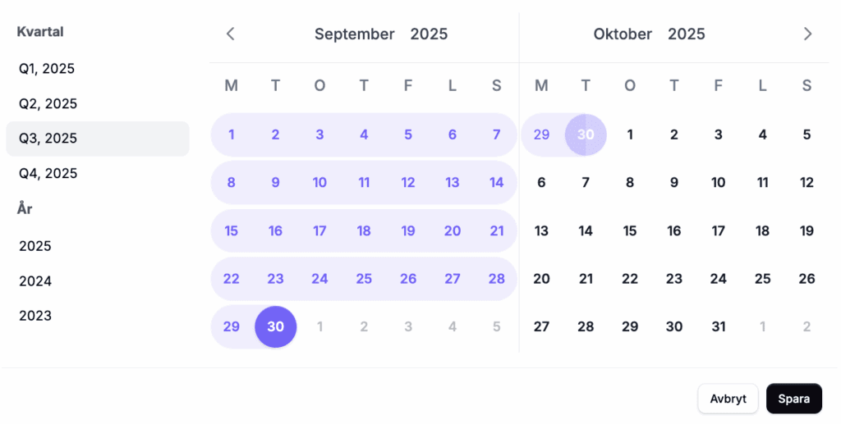The image size is (841, 424).
Task: Pick September 15 in the calendar
Action: (x=232, y=231)
